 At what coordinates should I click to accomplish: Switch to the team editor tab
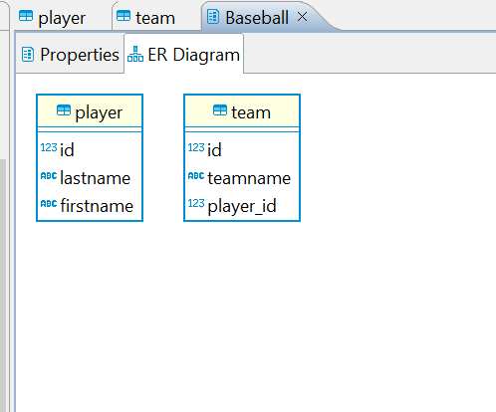(x=155, y=18)
